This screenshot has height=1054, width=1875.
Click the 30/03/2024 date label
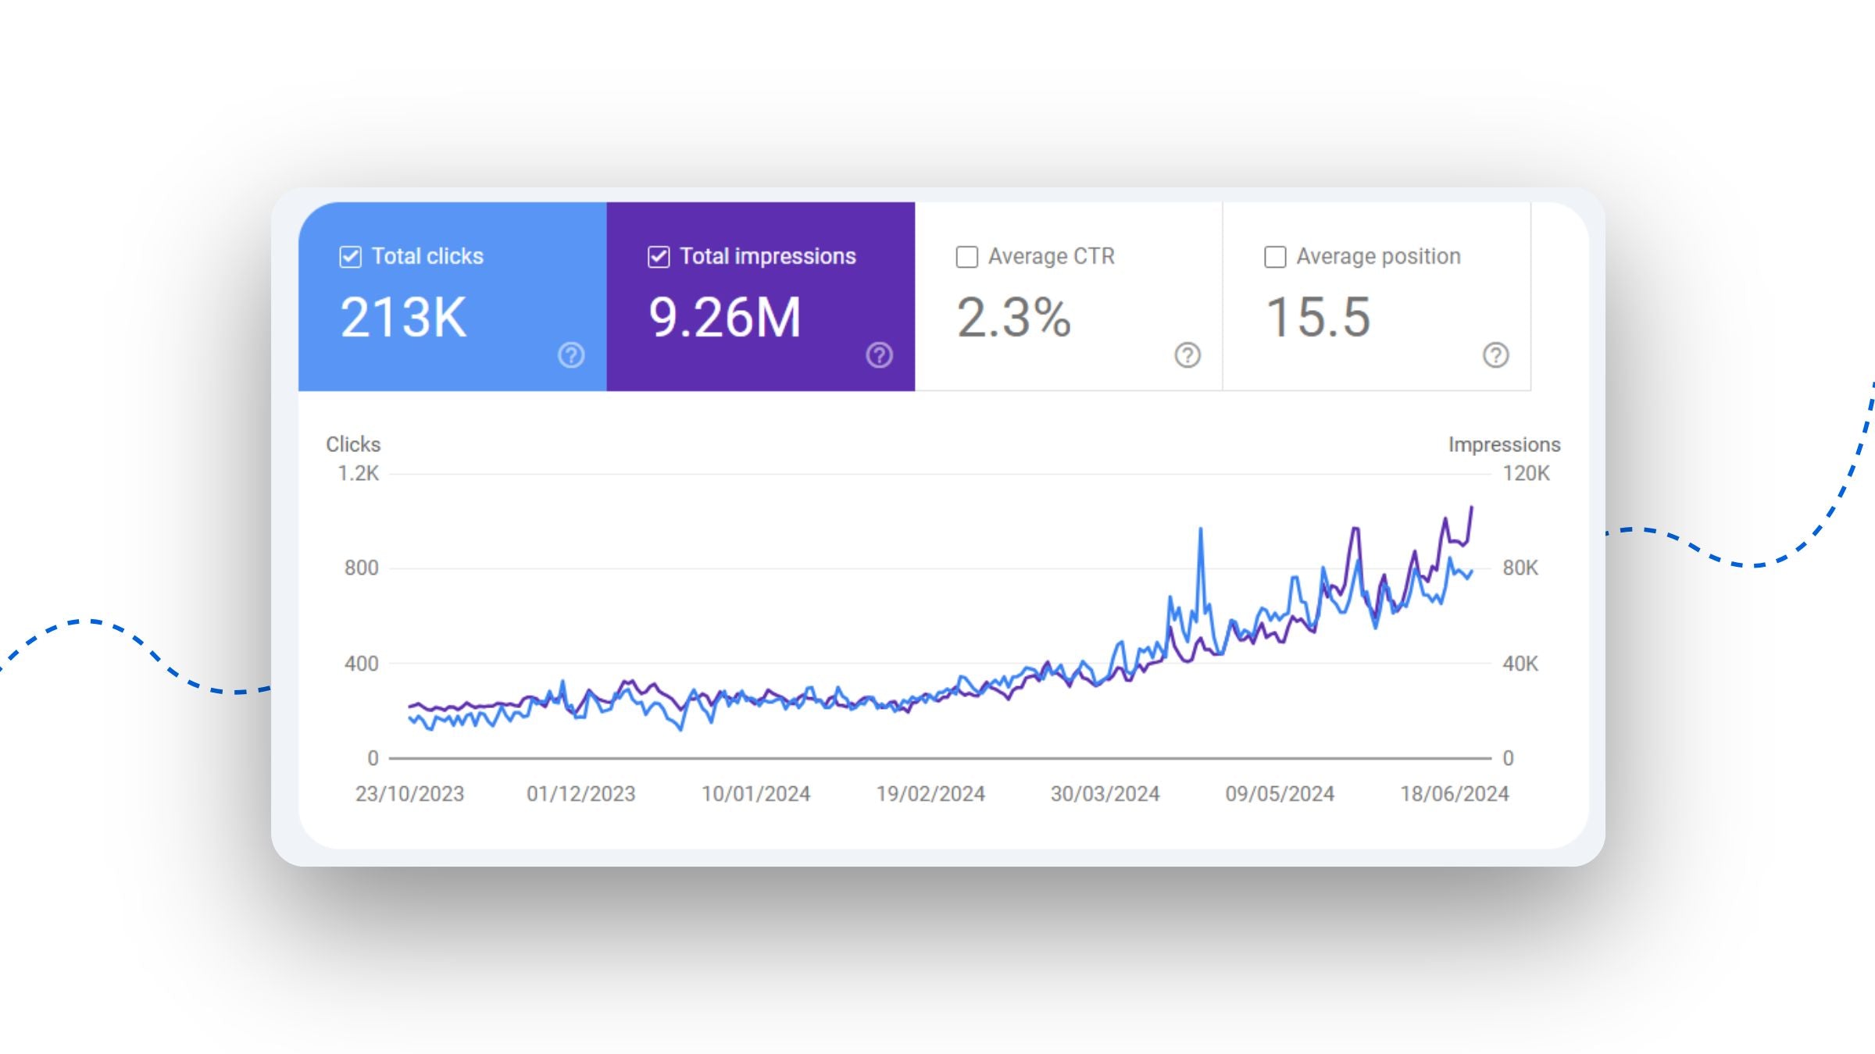[x=1105, y=794]
